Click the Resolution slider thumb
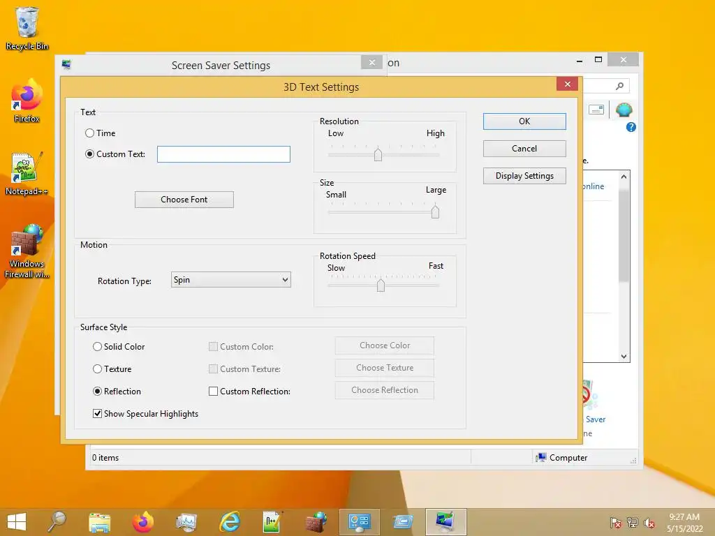This screenshot has width=715, height=536. tap(378, 154)
